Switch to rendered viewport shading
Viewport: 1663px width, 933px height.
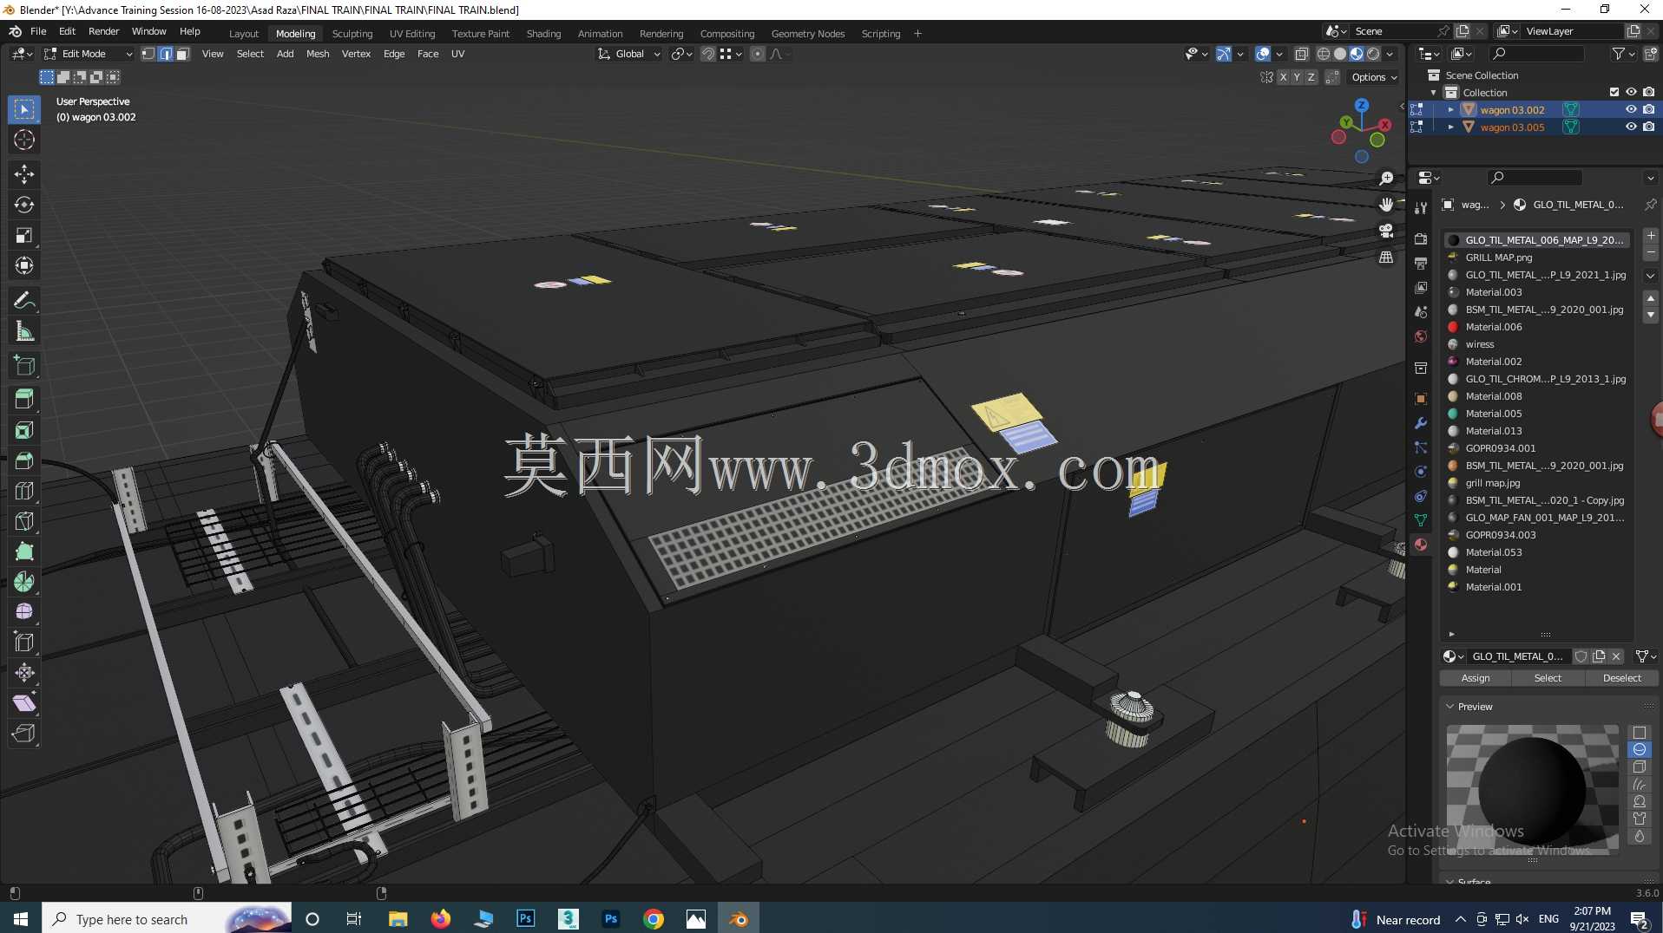tap(1373, 54)
